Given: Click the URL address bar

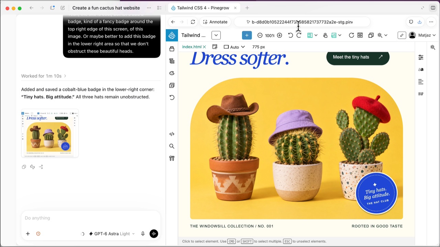Looking at the screenshot, I should (x=302, y=22).
